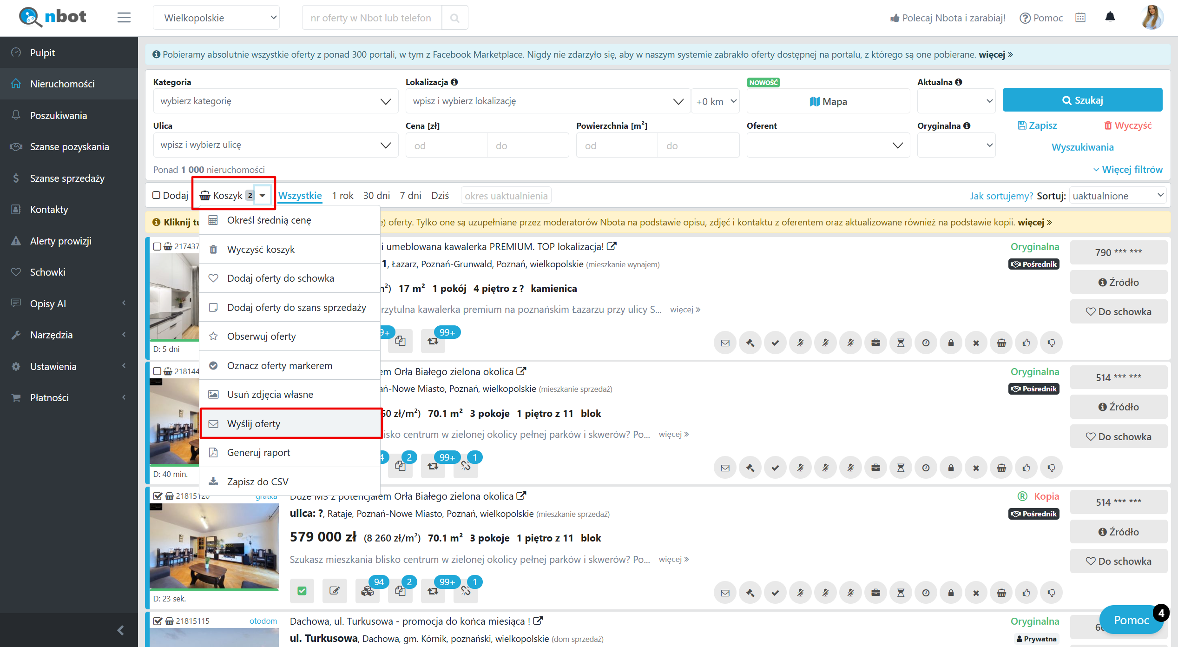Open the calendar icon in top bar
Viewport: 1178px width, 647px height.
click(1080, 17)
